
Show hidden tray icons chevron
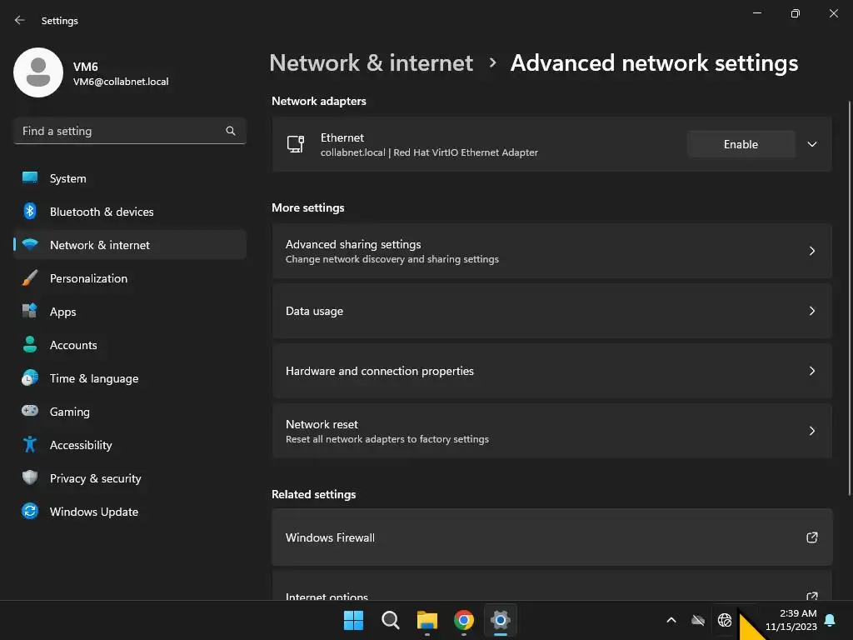pos(671,620)
